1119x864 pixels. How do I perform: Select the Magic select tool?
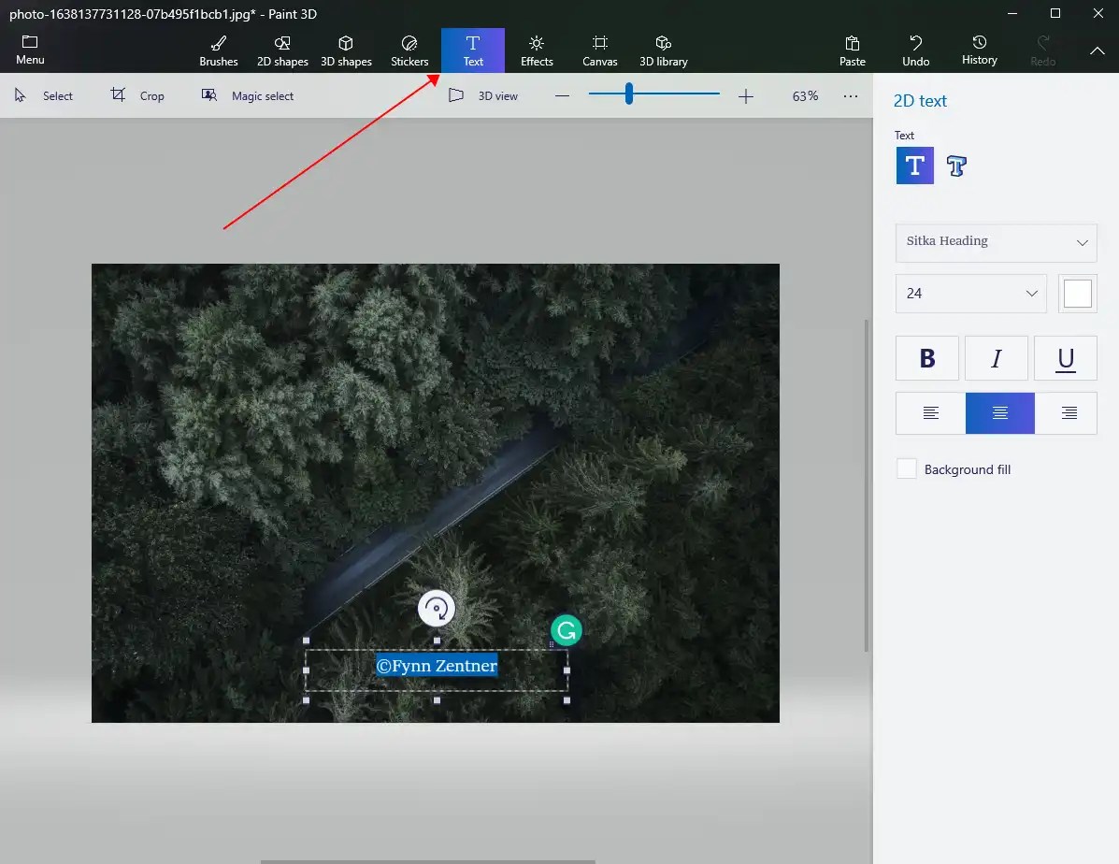[247, 94]
